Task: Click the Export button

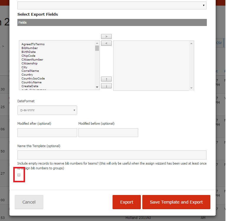Action: pos(127,202)
